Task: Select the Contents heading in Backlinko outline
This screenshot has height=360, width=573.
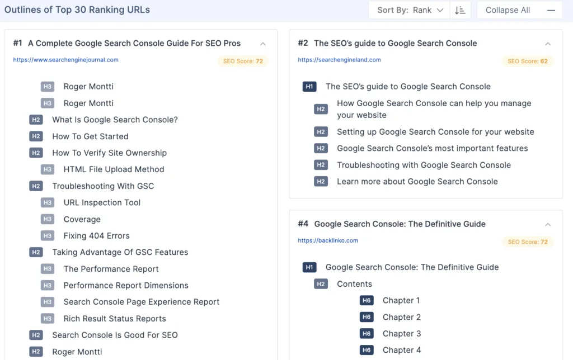Action: [x=354, y=284]
